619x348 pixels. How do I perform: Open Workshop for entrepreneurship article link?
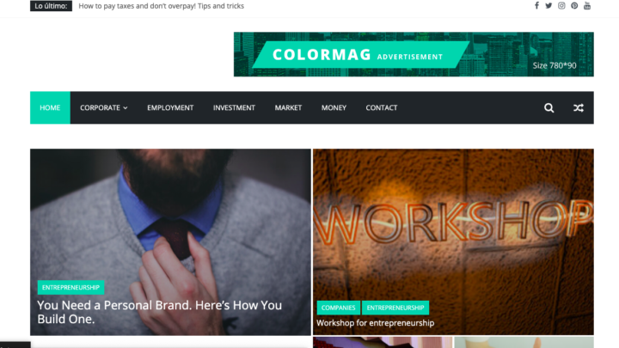375,323
